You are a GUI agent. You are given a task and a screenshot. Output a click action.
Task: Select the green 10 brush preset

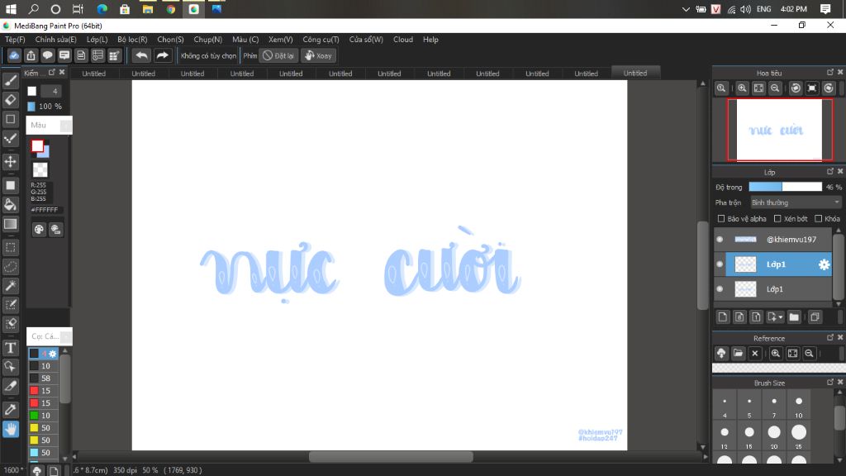pyautogui.click(x=43, y=416)
